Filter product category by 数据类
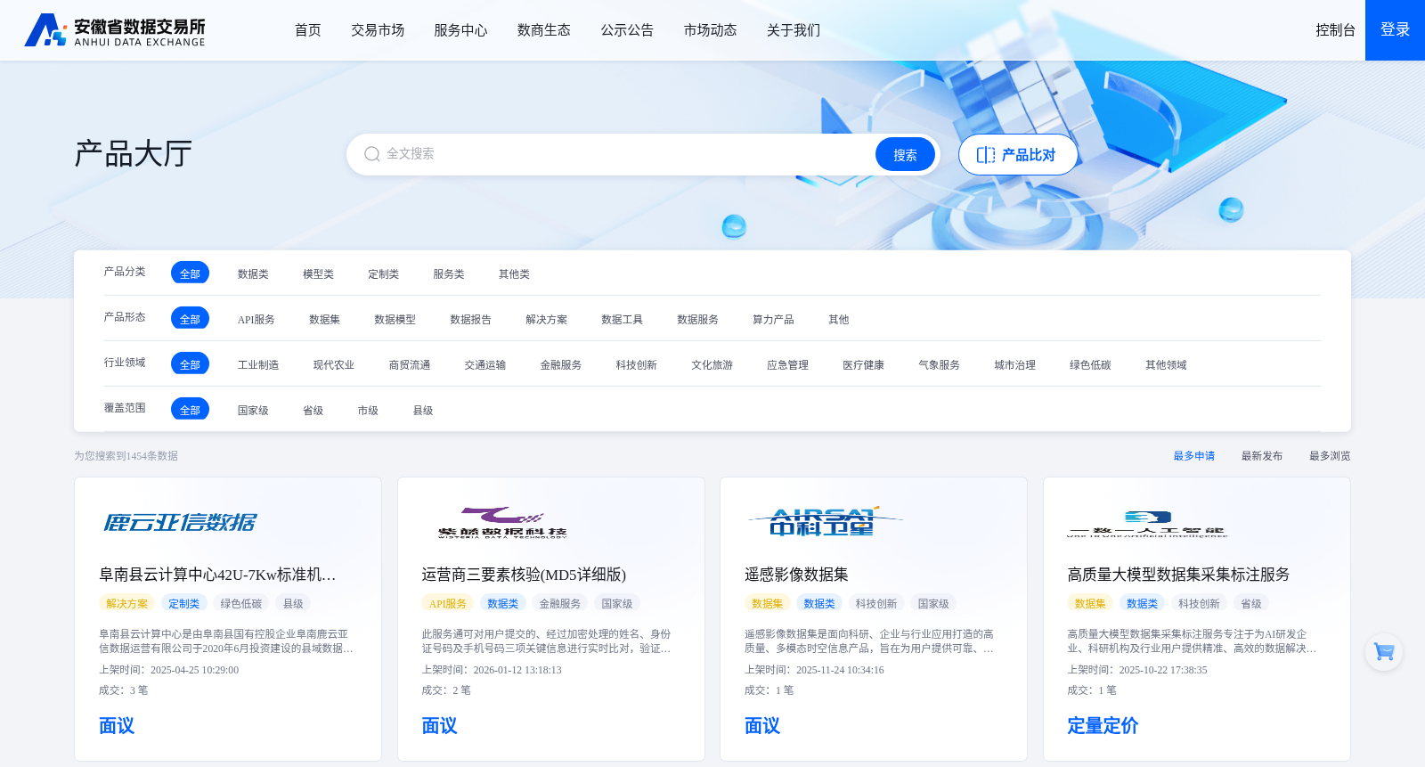The height and width of the screenshot is (767, 1425). tap(253, 274)
